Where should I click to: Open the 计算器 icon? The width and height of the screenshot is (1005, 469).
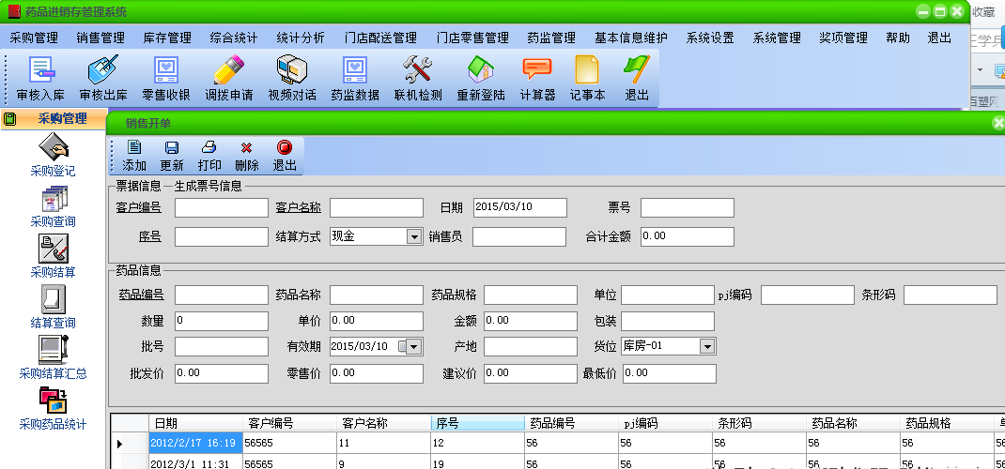pos(537,79)
